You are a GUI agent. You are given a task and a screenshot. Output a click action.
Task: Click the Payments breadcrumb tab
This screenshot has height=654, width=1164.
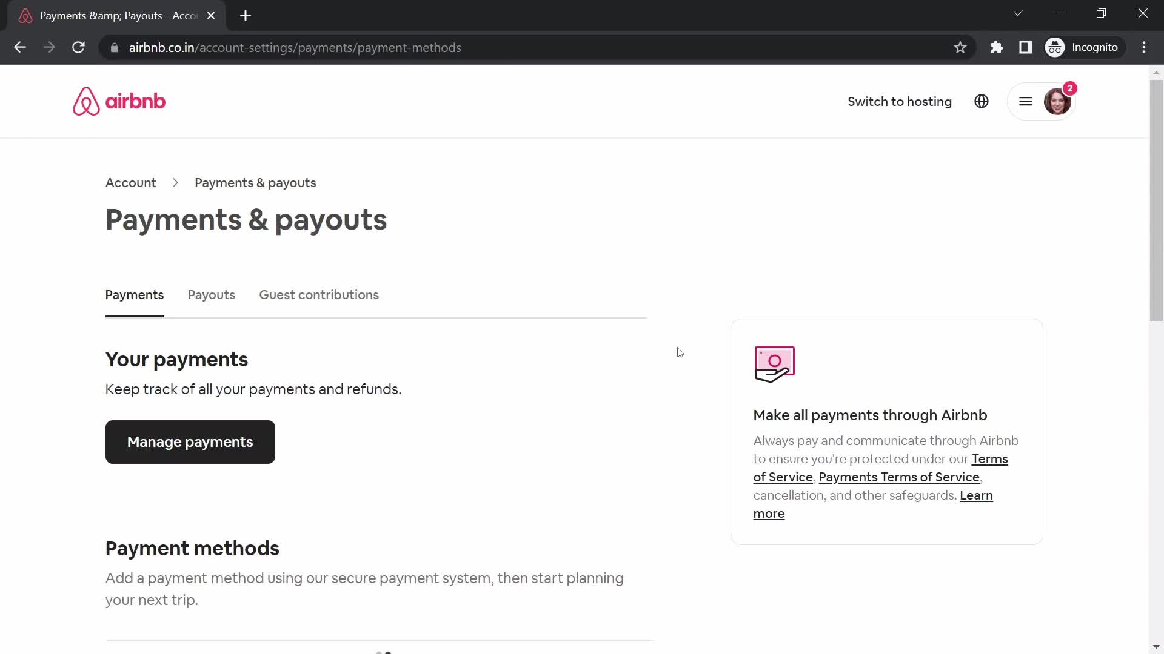[x=135, y=295]
